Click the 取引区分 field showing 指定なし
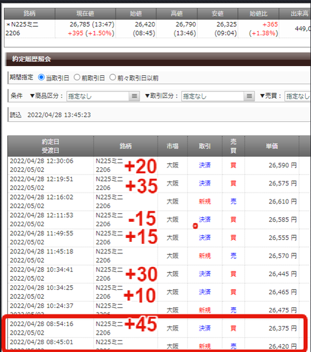This screenshot has height=352, width=311. (x=213, y=96)
